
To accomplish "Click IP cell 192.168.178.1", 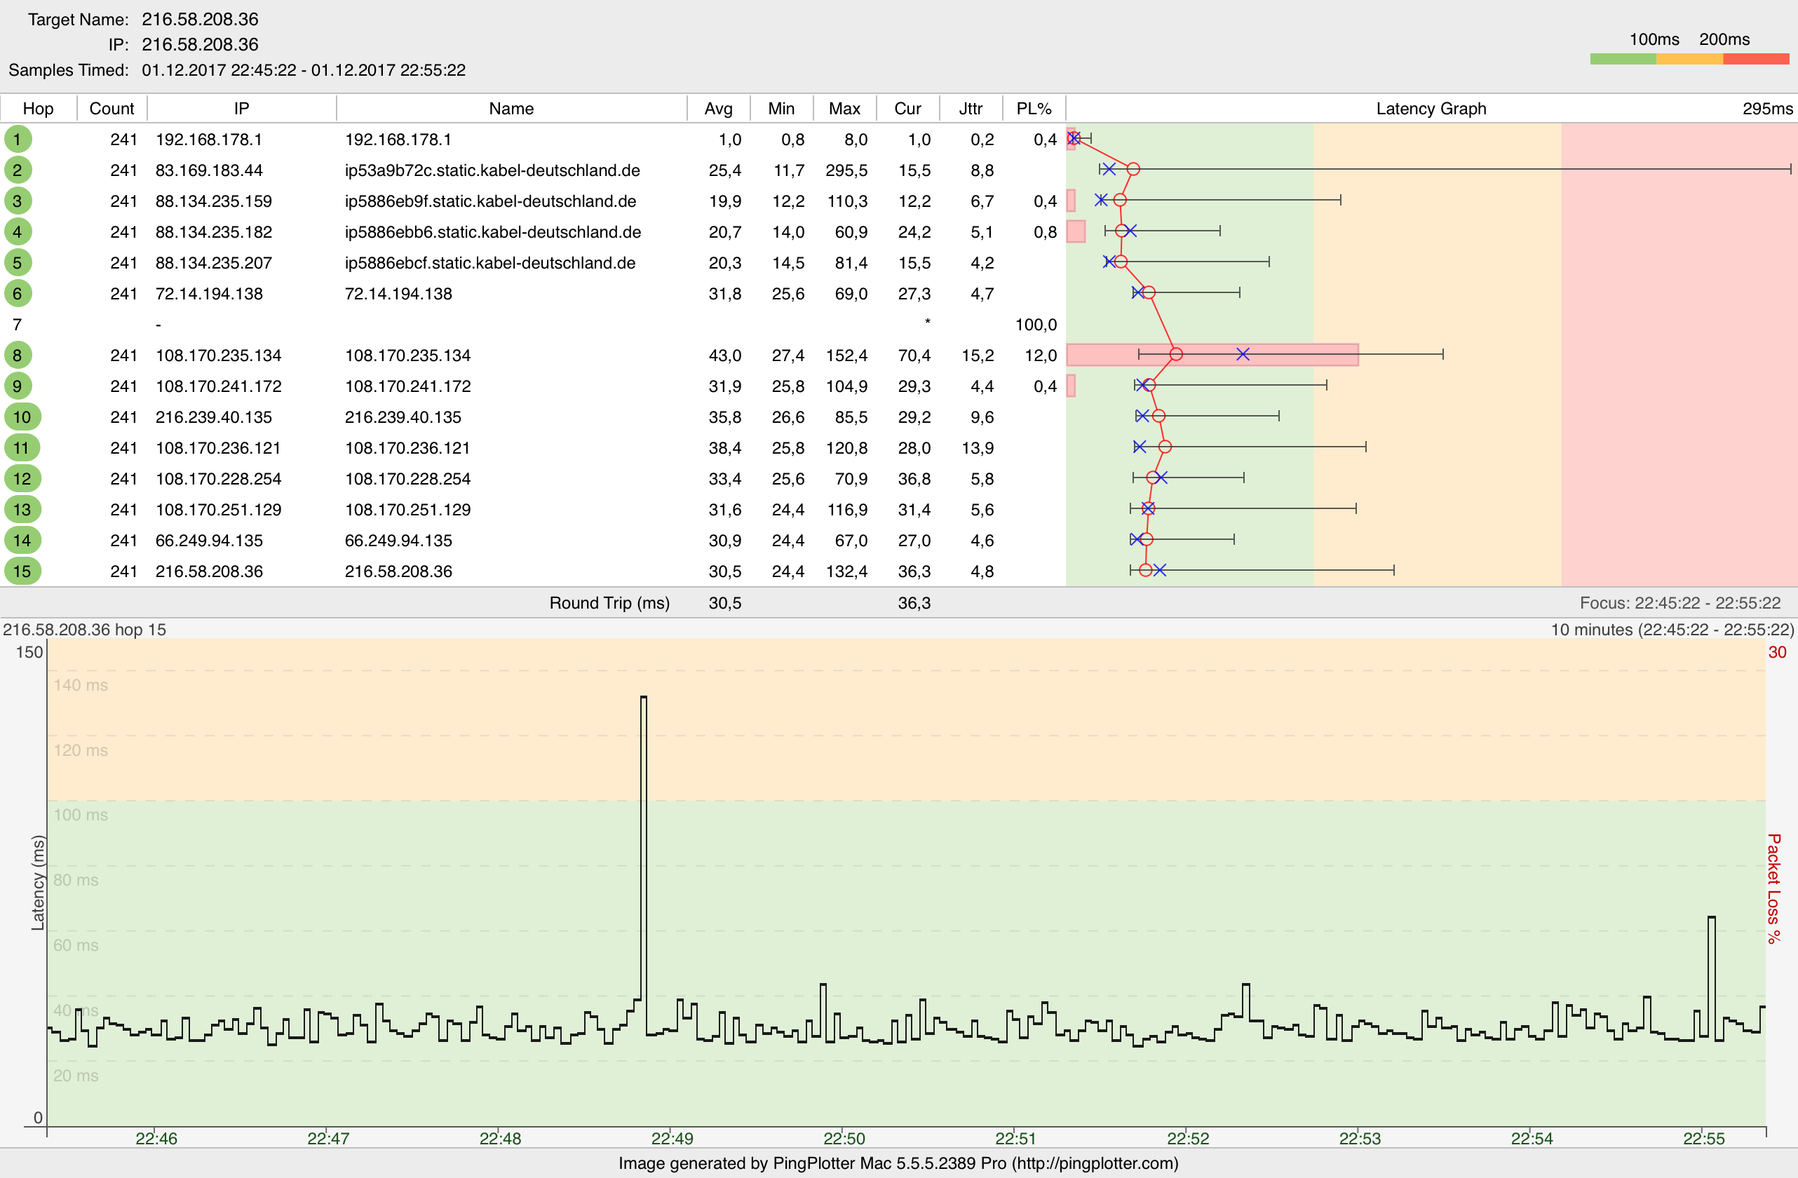I will [x=208, y=139].
